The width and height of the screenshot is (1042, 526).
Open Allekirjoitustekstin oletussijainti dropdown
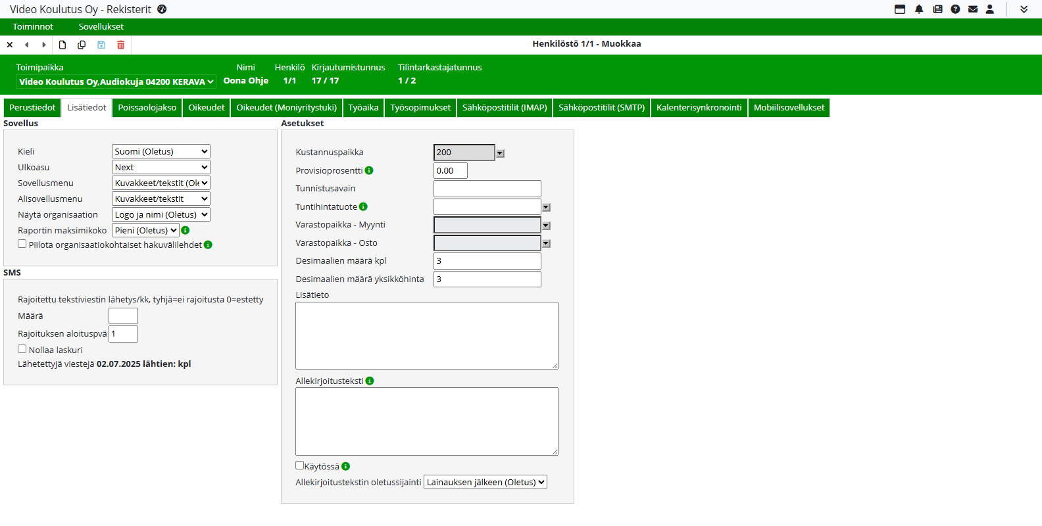click(x=485, y=482)
